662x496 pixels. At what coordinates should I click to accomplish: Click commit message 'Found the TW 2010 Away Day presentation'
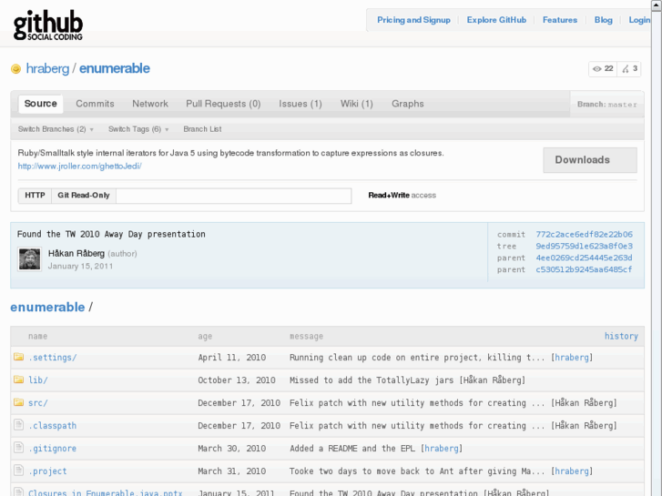click(111, 234)
